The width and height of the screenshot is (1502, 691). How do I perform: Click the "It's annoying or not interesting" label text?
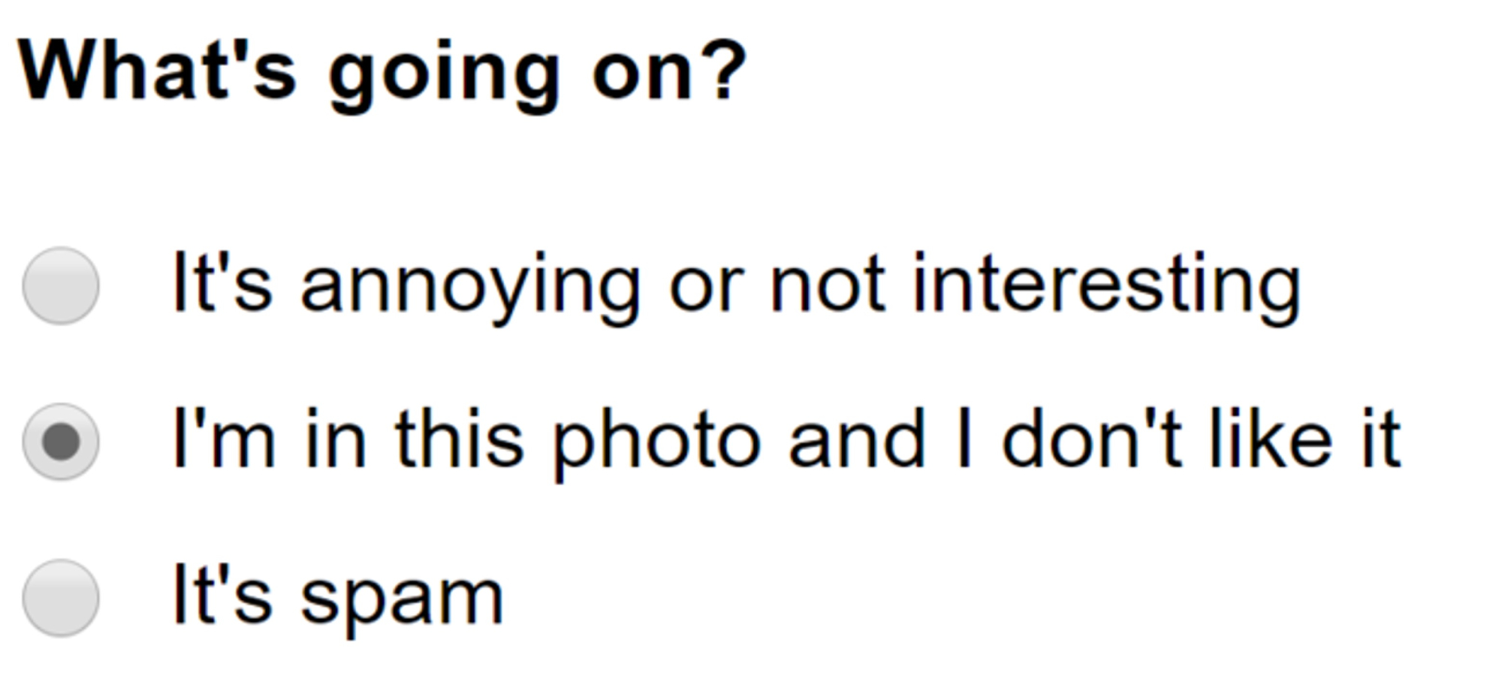(736, 285)
